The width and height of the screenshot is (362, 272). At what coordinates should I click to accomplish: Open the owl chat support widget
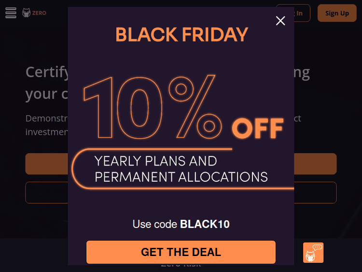click(313, 253)
